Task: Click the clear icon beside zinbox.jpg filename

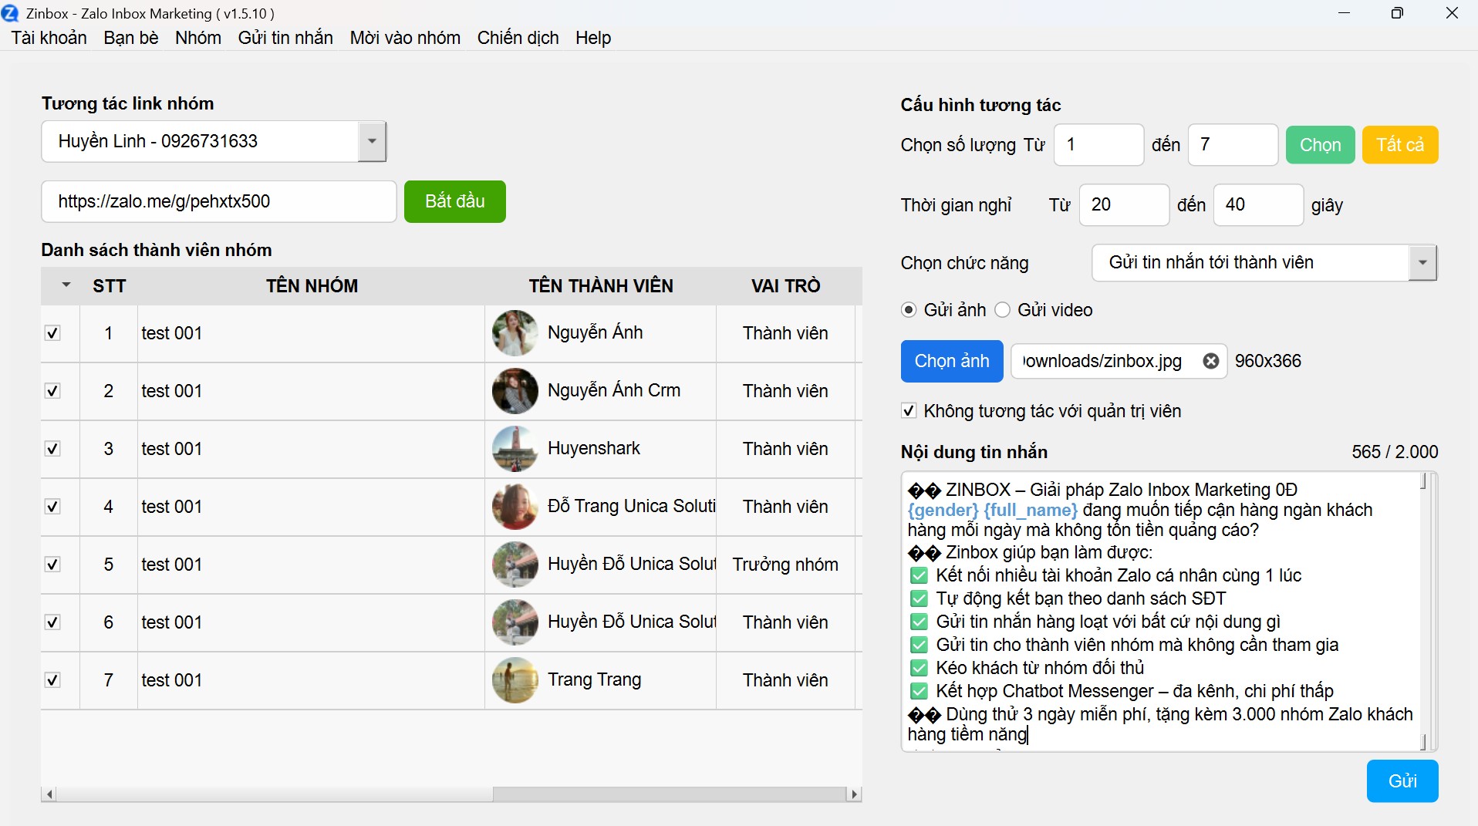Action: [x=1210, y=361]
